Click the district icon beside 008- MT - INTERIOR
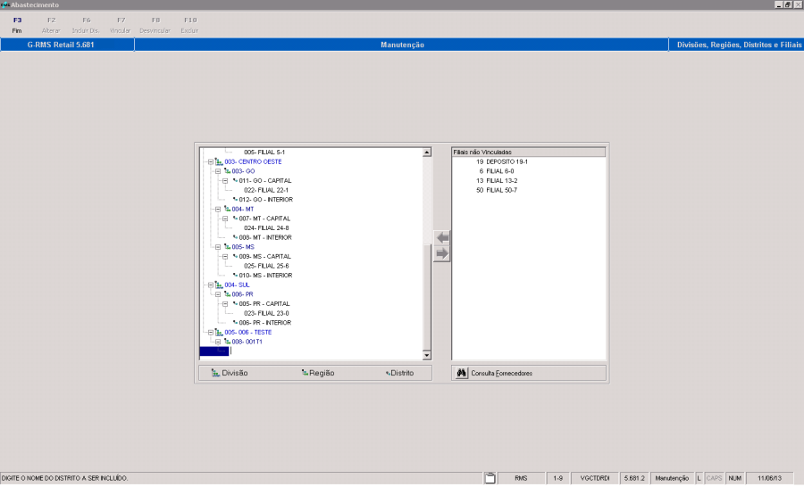 (235, 237)
